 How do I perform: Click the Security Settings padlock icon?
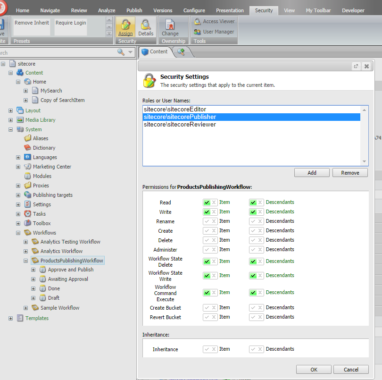(x=149, y=81)
